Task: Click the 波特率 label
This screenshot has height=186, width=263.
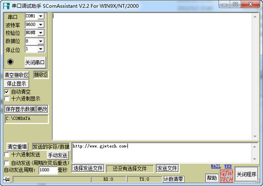Action: pos(13,25)
